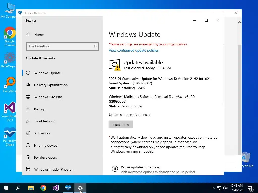Maximize the Settings window
258x193 pixels.
[x=206, y=20]
